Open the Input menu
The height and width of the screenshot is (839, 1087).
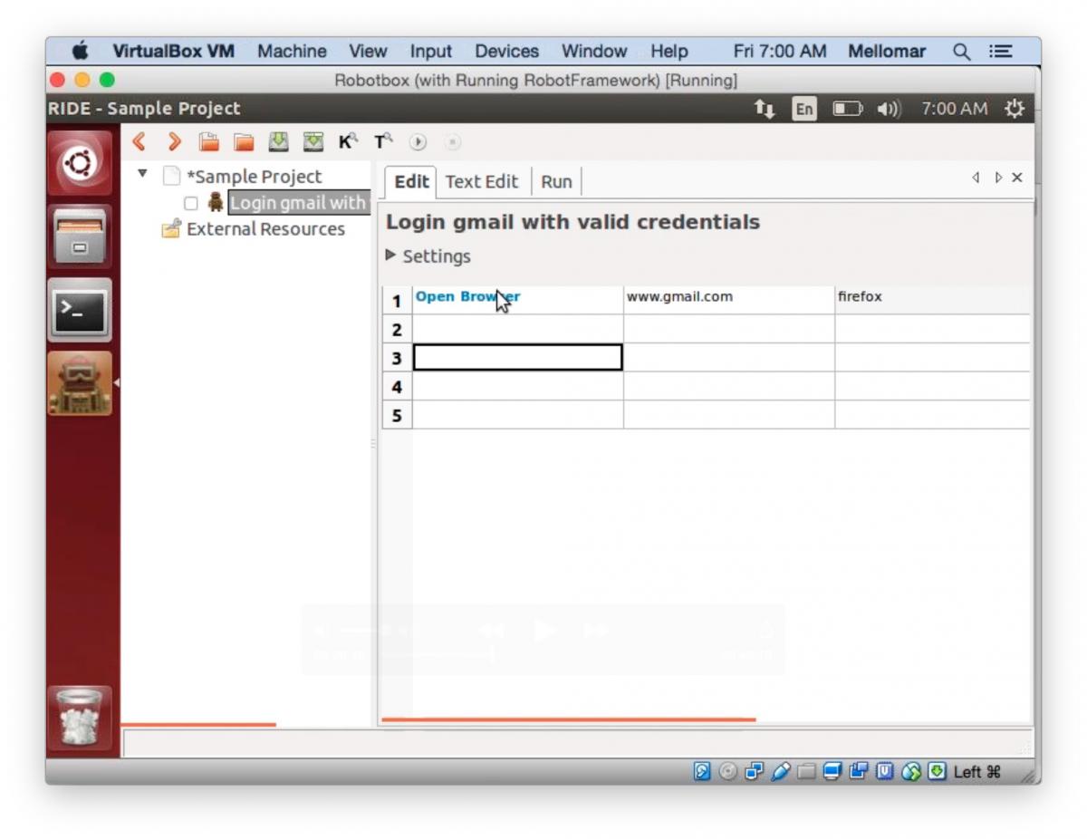pyautogui.click(x=431, y=52)
